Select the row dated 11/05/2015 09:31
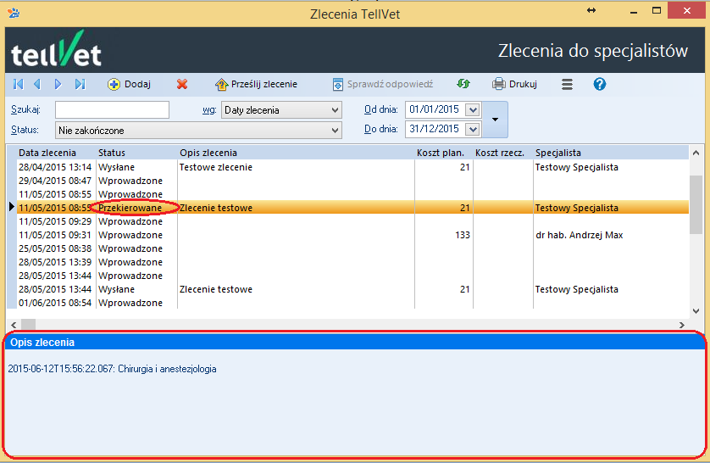The height and width of the screenshot is (463, 710). click(x=352, y=235)
